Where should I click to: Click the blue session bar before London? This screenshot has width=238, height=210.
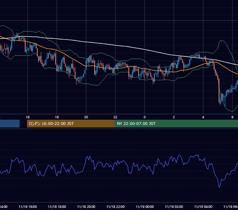pos(10,124)
